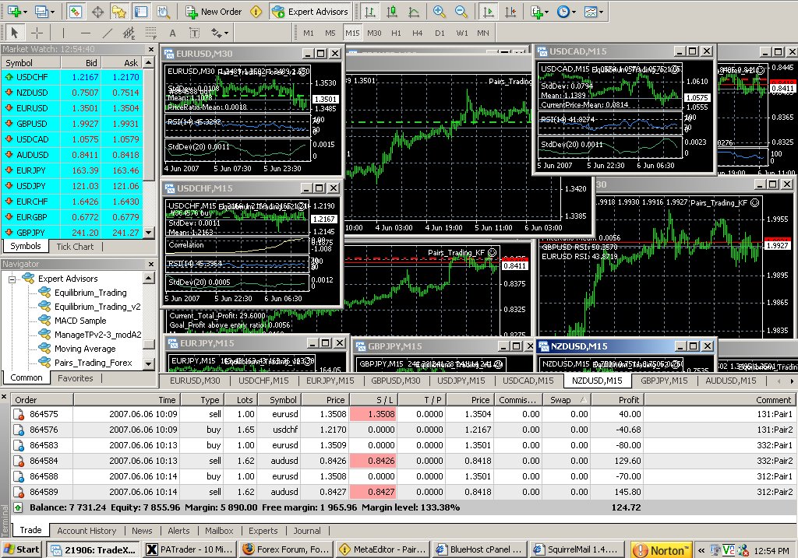The width and height of the screenshot is (798, 558).
Task: Open the Templates dropdown icon
Action: [x=593, y=11]
